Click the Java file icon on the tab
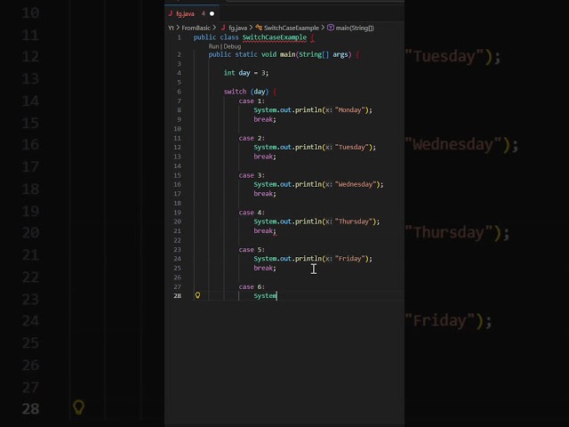Image resolution: width=569 pixels, height=427 pixels. 170,14
